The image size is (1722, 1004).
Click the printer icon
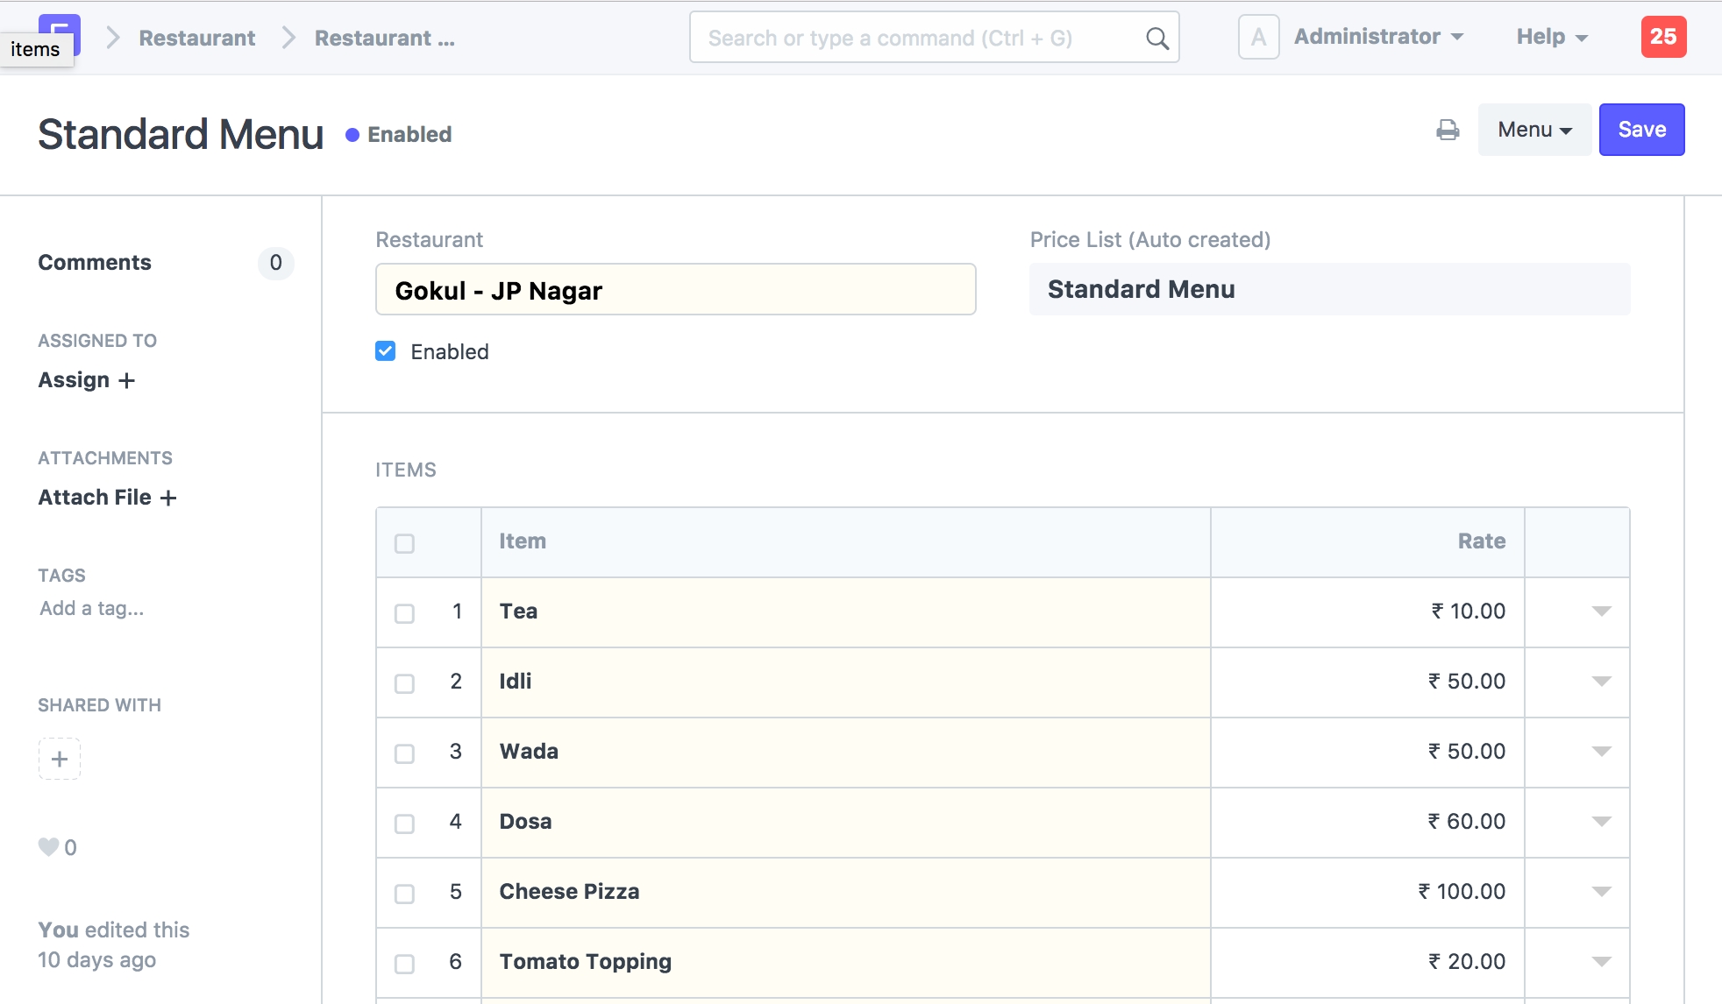(x=1448, y=130)
